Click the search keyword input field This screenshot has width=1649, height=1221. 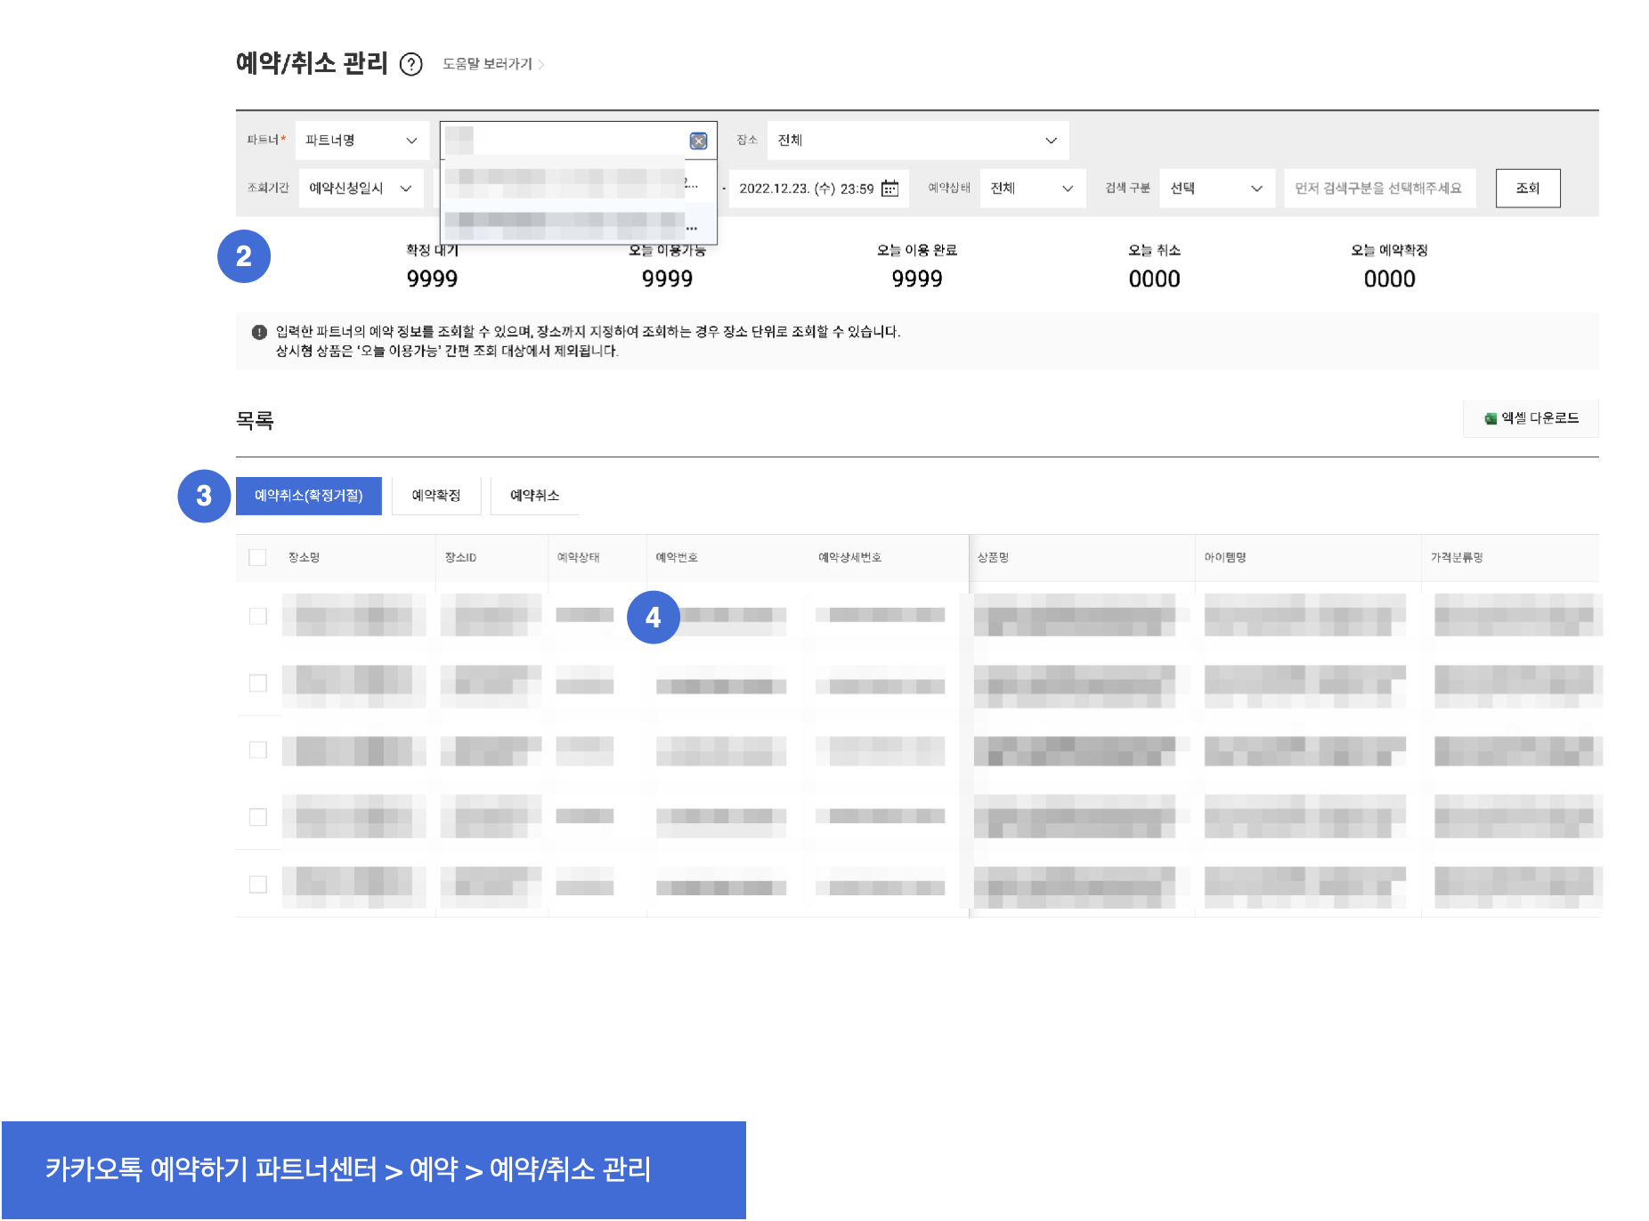[1379, 189]
